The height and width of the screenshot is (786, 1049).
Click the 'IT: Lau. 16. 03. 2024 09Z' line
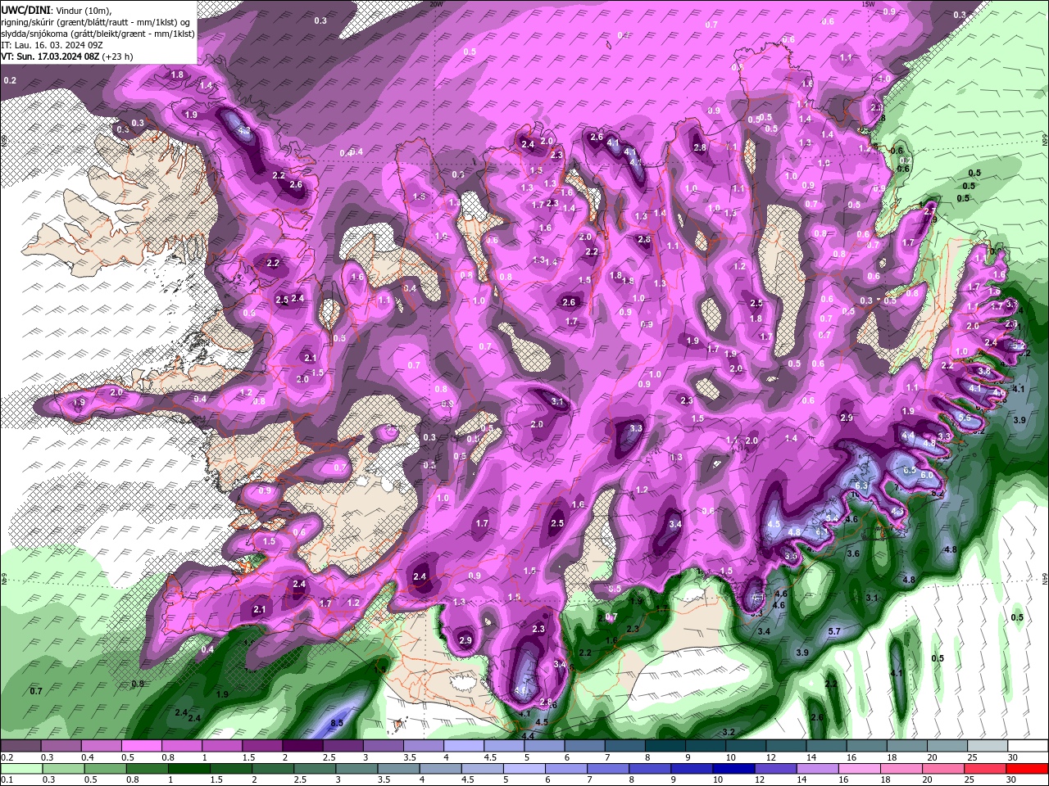[53, 45]
